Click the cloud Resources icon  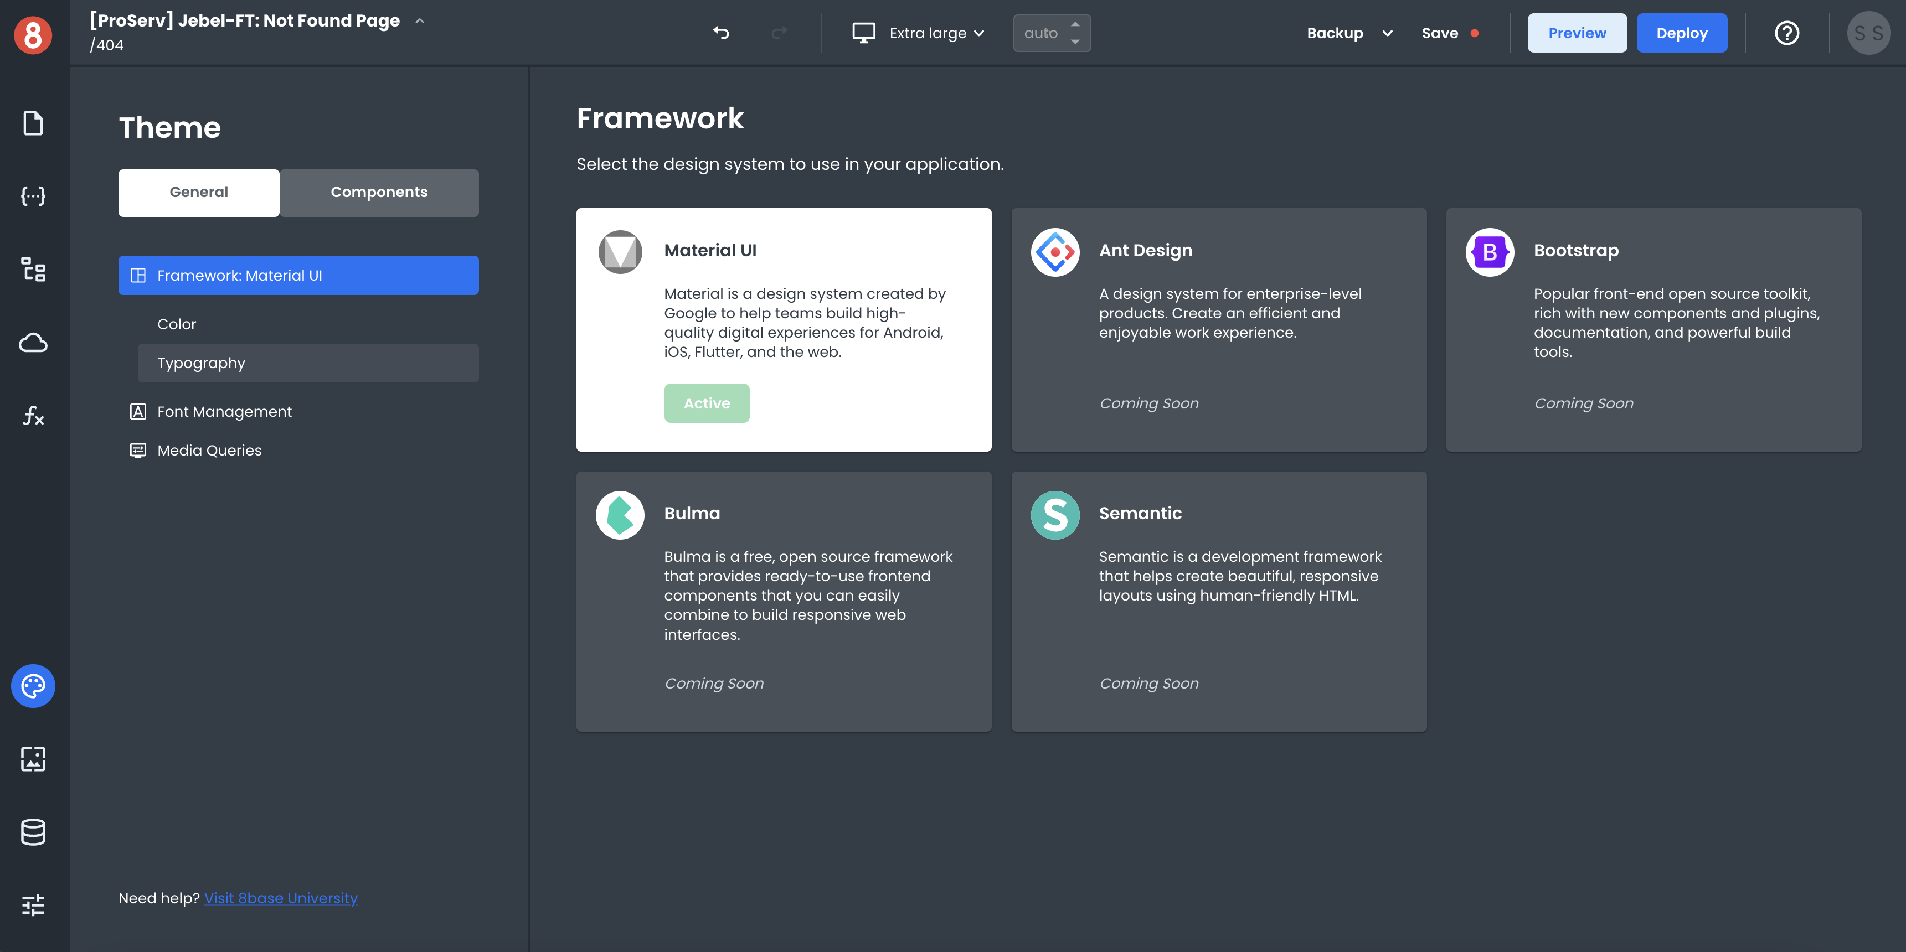[33, 343]
